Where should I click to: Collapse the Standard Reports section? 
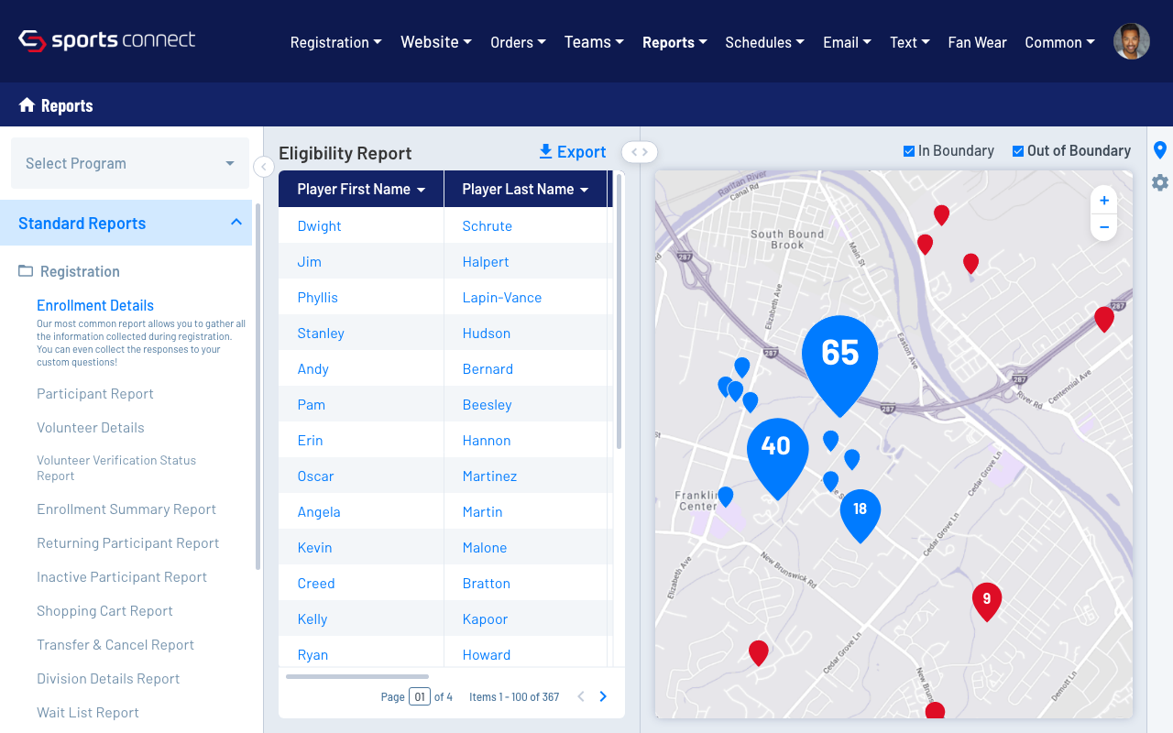pyautogui.click(x=236, y=223)
